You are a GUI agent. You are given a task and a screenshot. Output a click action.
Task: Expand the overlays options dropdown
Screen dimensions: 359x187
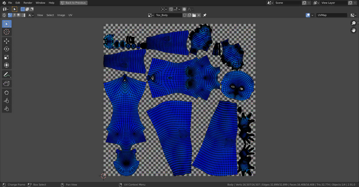pyautogui.click(x=312, y=15)
